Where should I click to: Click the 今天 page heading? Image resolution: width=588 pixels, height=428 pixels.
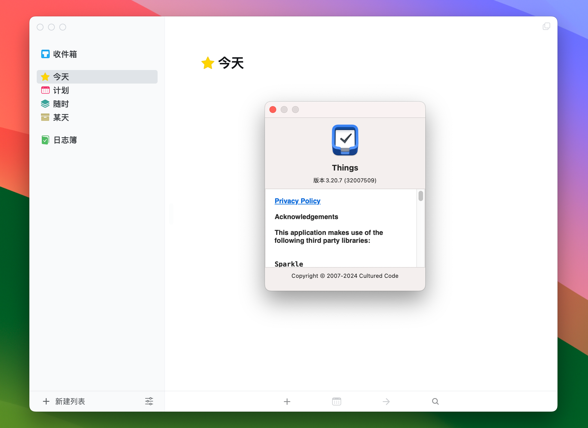coord(231,63)
